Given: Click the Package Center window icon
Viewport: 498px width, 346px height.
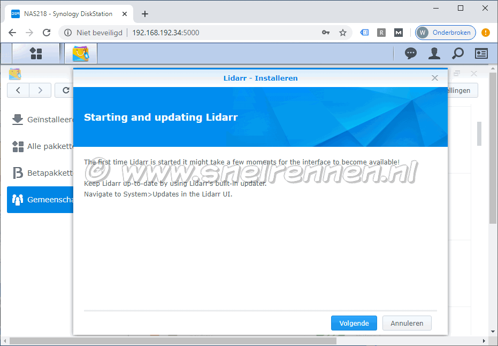Looking at the screenshot, I should click(x=15, y=74).
